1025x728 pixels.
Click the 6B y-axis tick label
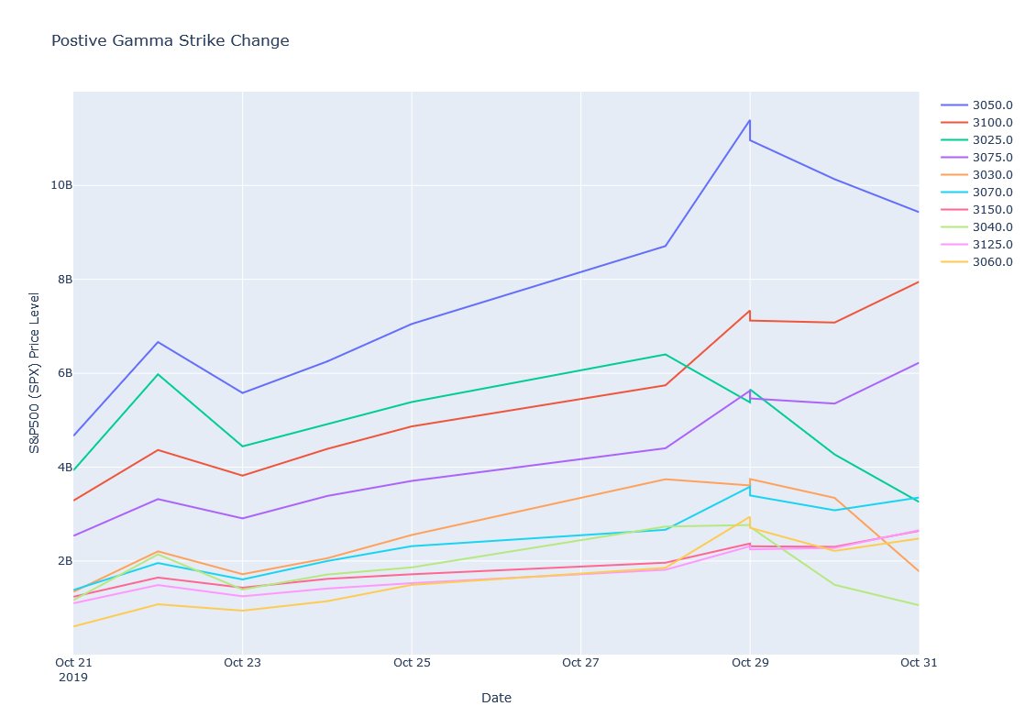pos(61,373)
